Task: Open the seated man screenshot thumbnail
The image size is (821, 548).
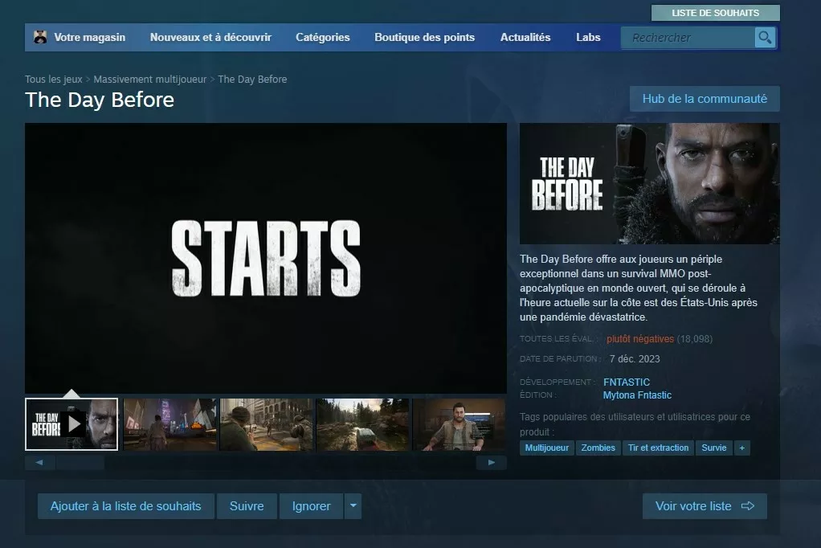Action: (460, 424)
